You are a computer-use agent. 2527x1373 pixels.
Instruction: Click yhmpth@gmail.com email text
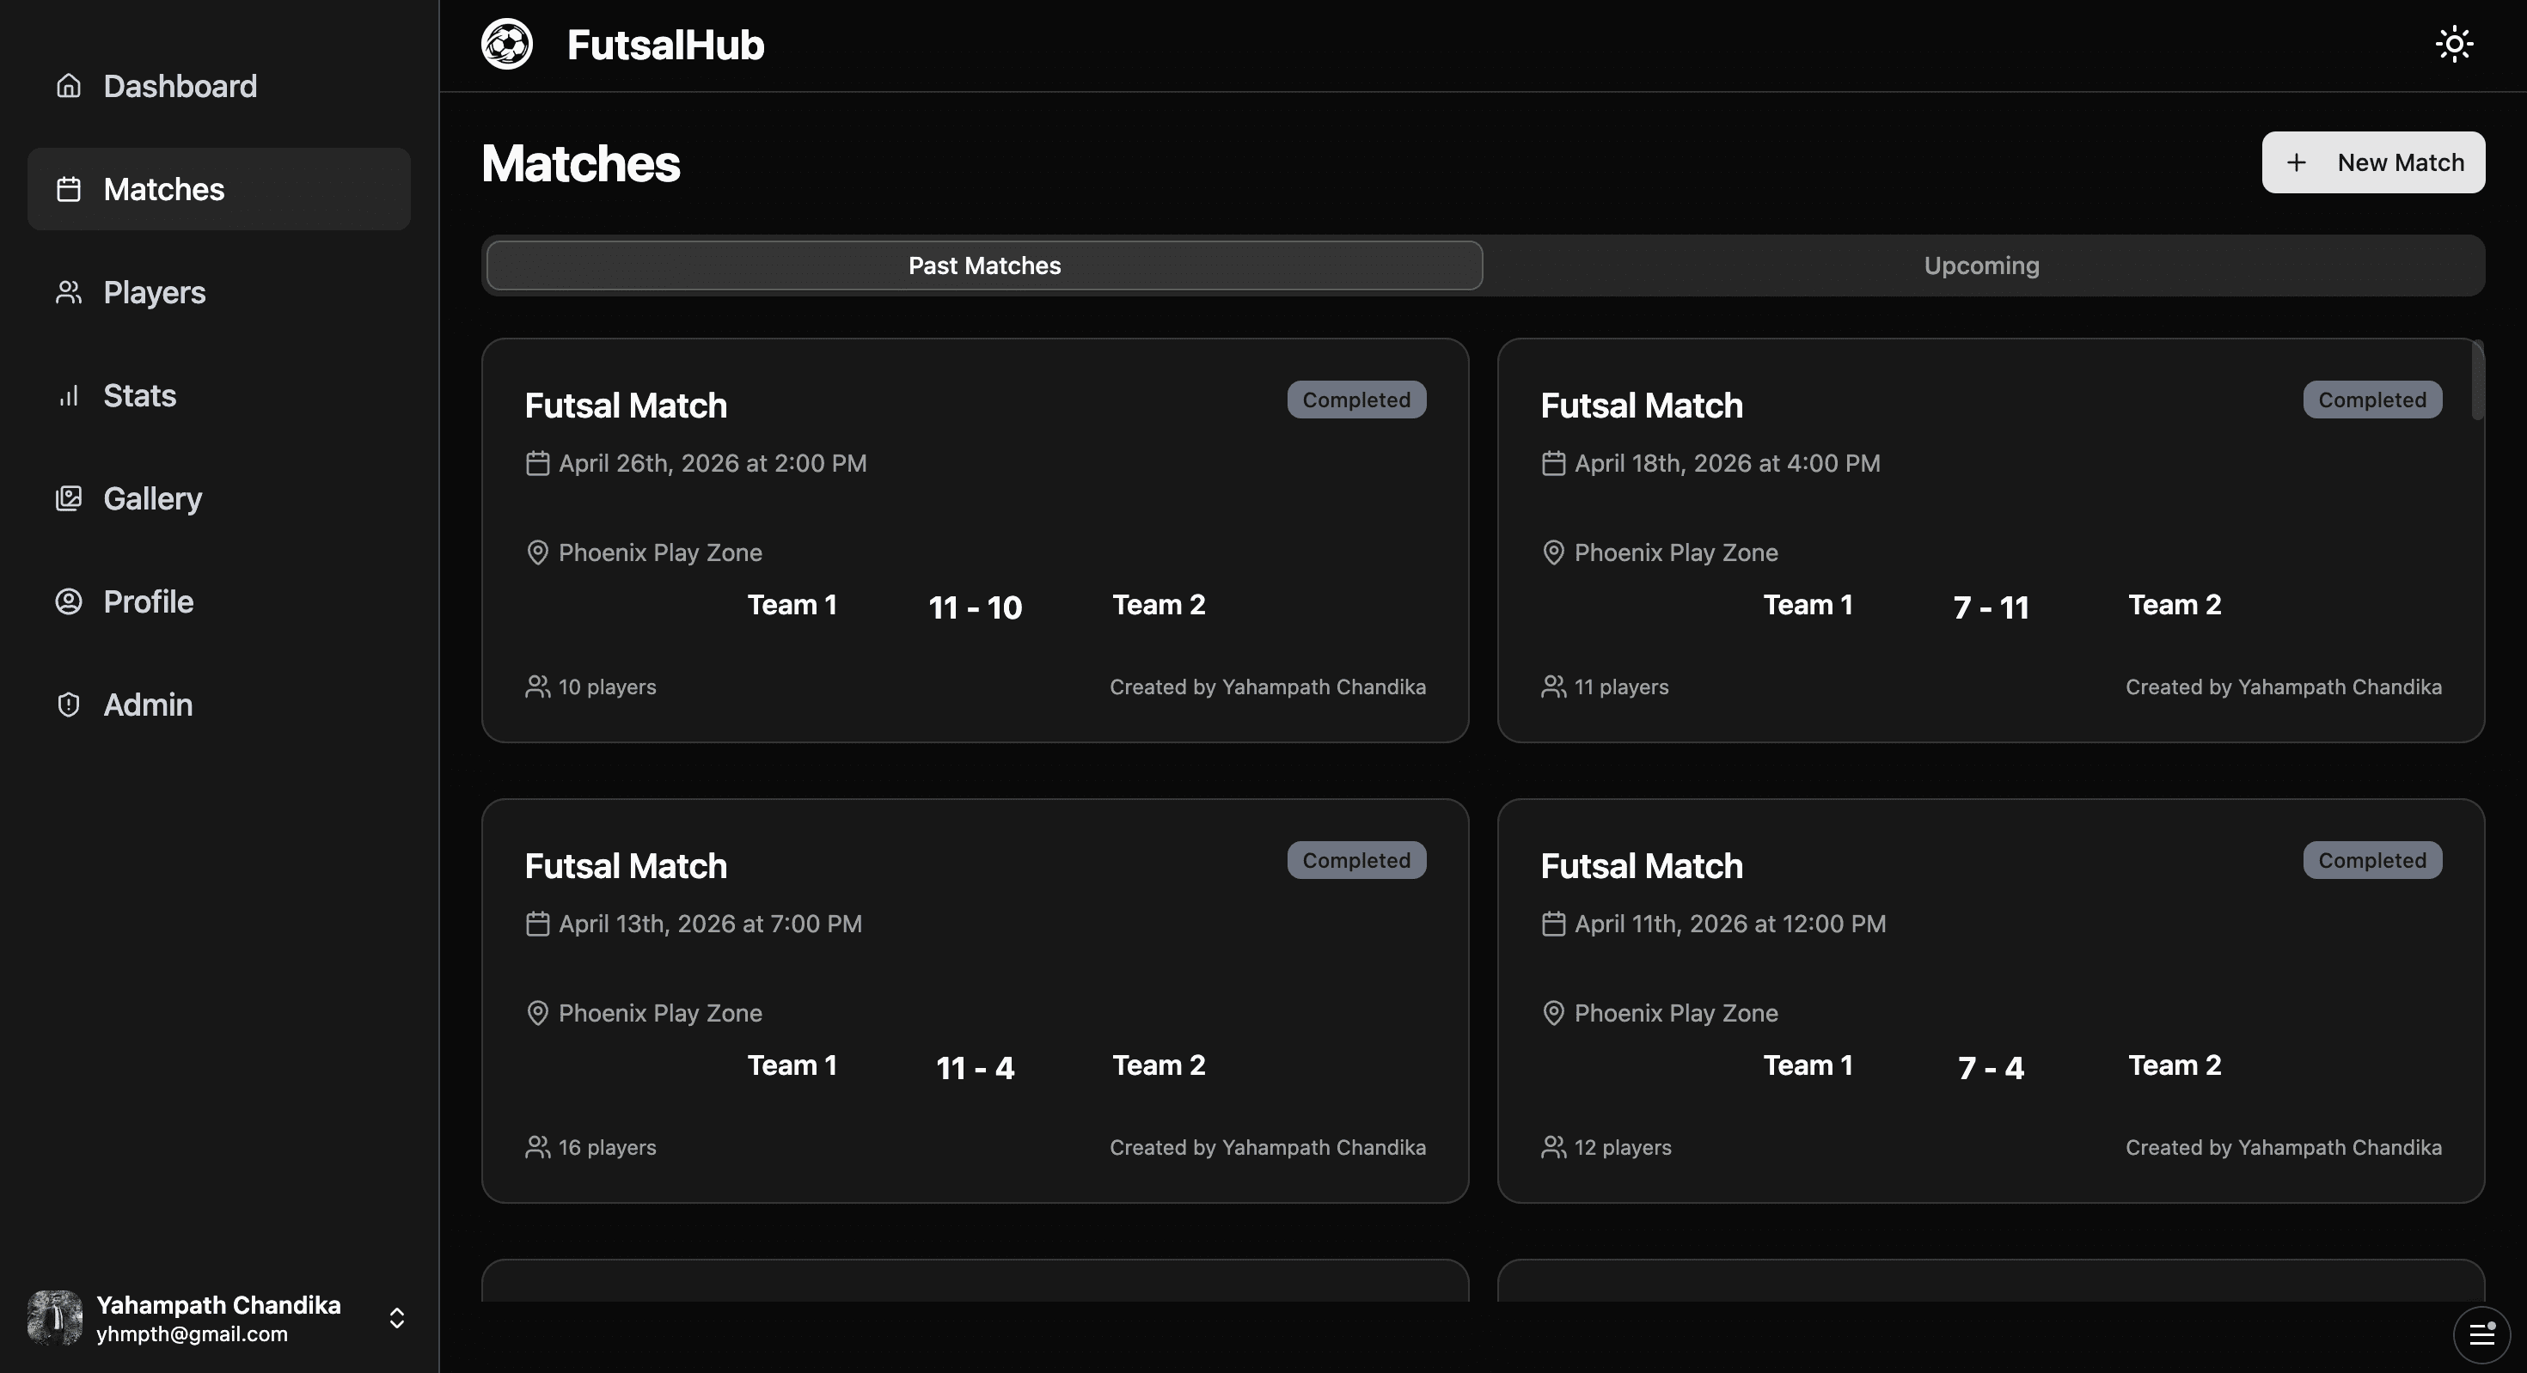coord(193,1333)
